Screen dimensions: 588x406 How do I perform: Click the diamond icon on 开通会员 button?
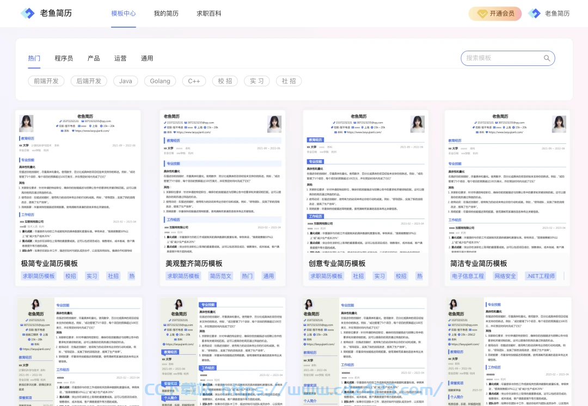pyautogui.click(x=482, y=14)
